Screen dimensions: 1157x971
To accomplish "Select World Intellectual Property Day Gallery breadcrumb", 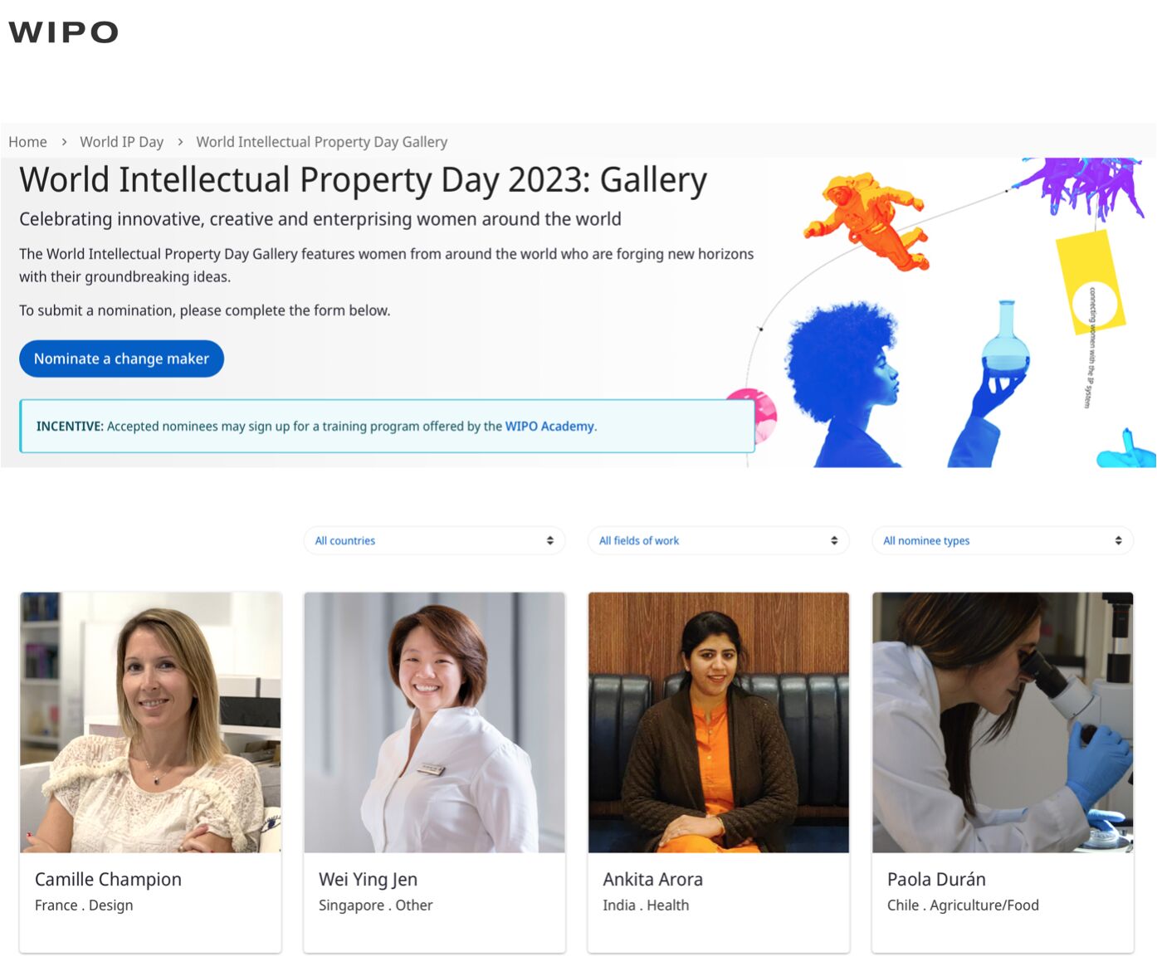I will pyautogui.click(x=321, y=142).
